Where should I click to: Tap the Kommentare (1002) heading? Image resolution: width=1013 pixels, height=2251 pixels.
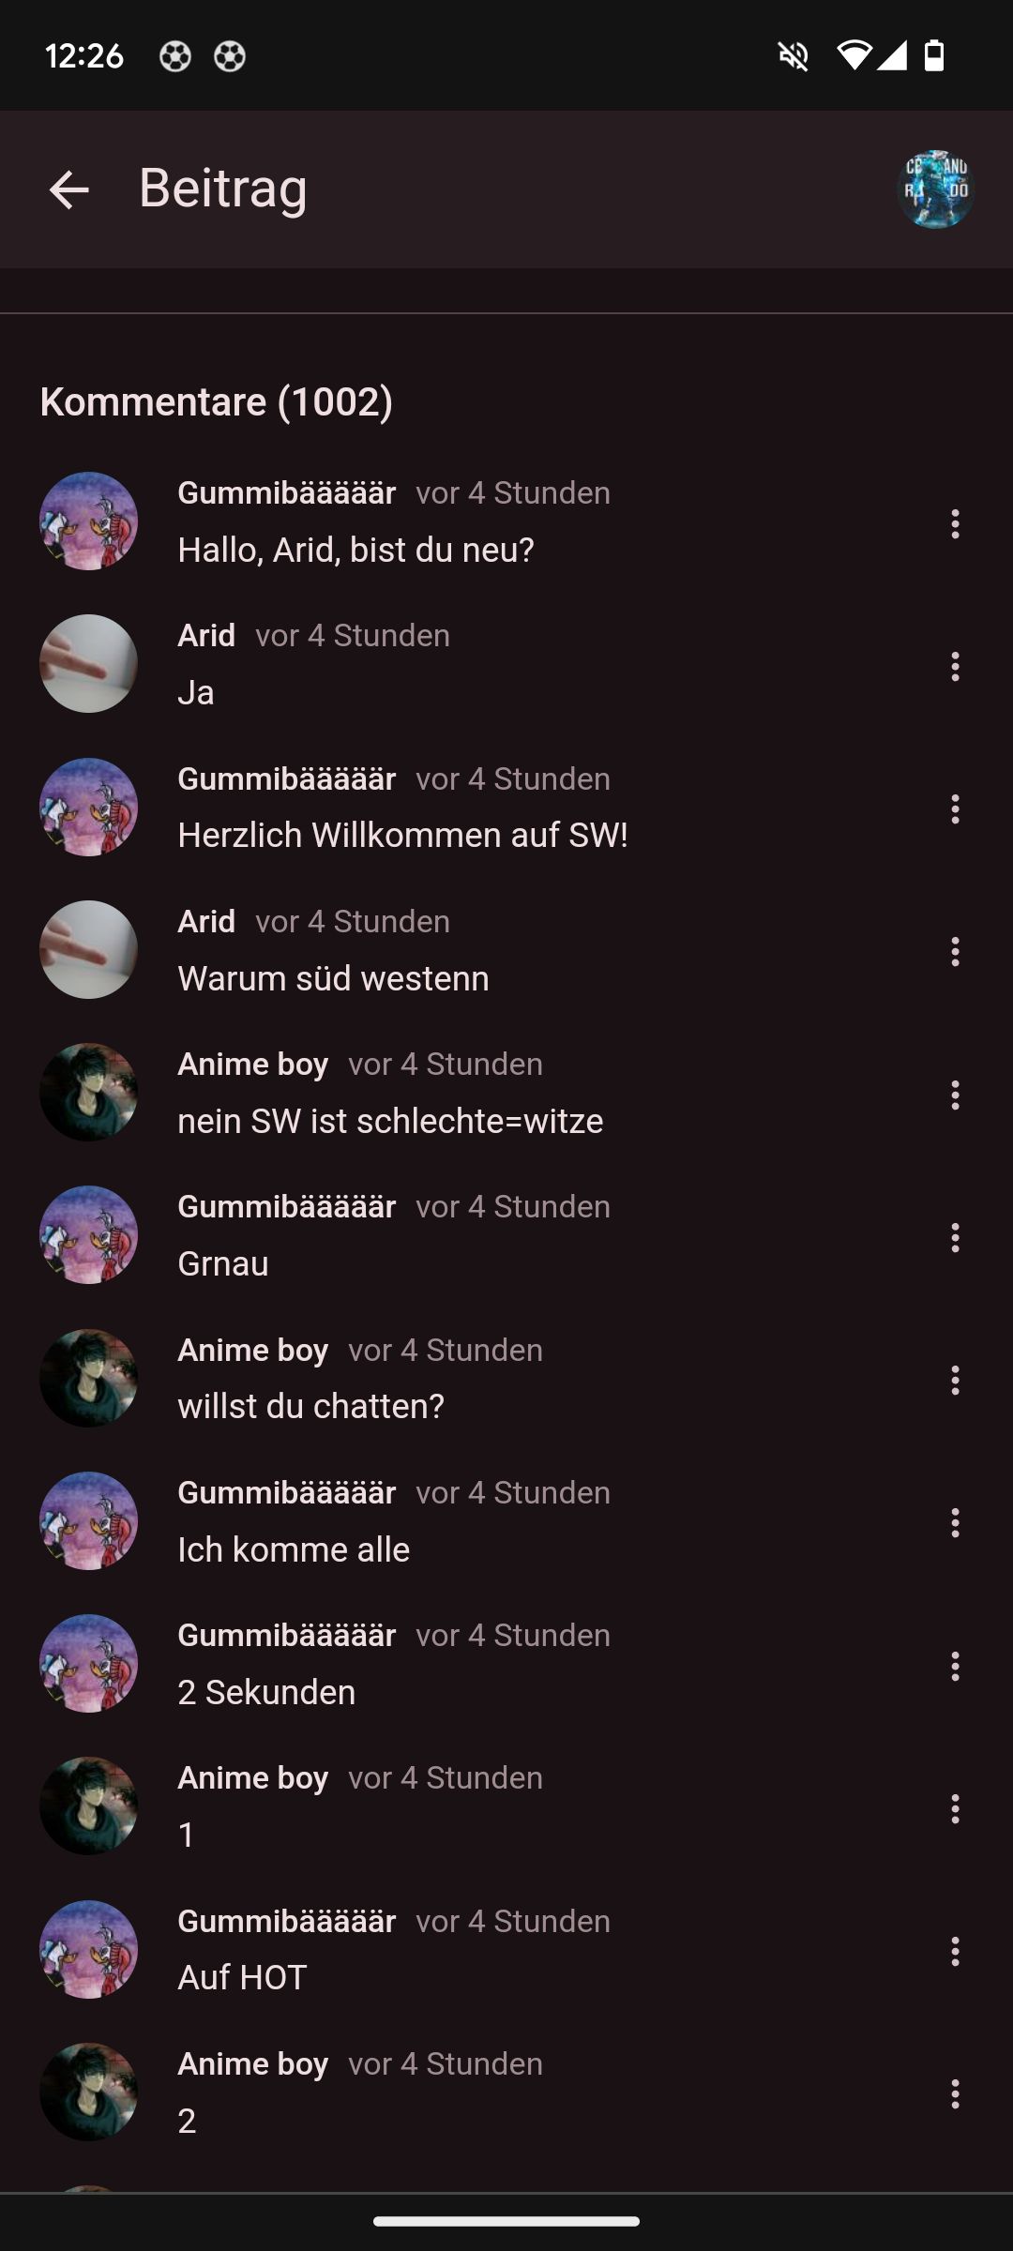point(217,401)
